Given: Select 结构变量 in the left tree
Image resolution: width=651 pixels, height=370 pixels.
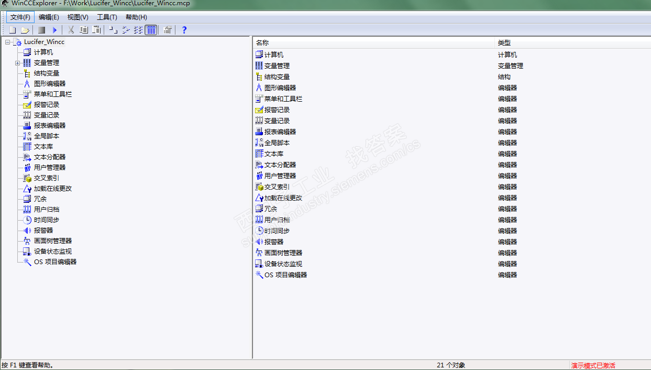Looking at the screenshot, I should coord(47,73).
